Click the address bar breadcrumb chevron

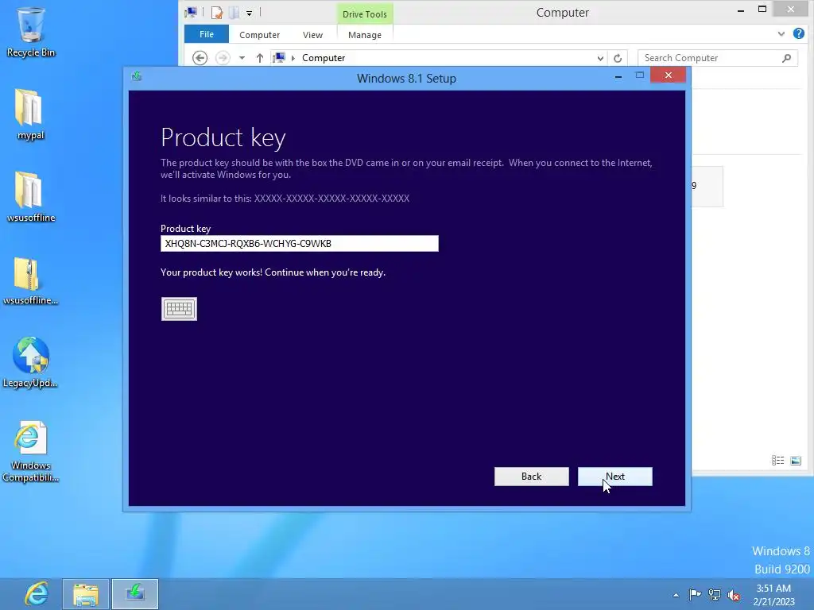coord(293,58)
